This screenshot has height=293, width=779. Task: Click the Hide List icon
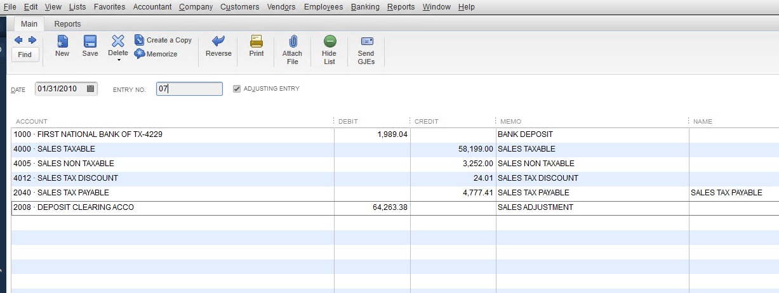[330, 42]
